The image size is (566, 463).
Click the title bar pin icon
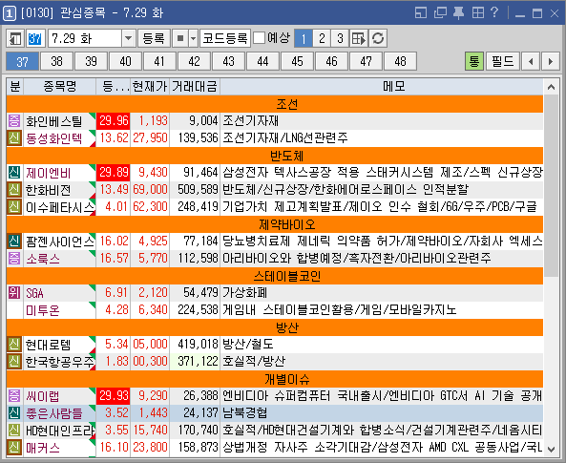(x=459, y=13)
